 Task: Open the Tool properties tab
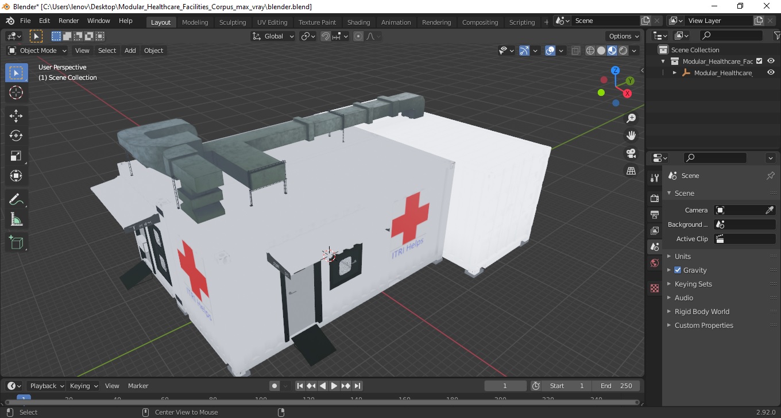pyautogui.click(x=655, y=177)
